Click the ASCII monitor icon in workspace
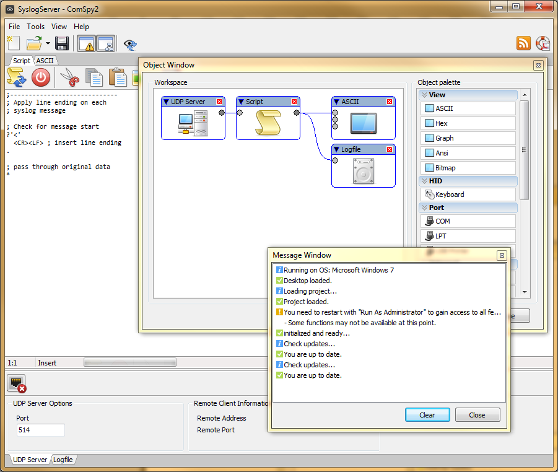This screenshot has width=558, height=472. (x=364, y=123)
